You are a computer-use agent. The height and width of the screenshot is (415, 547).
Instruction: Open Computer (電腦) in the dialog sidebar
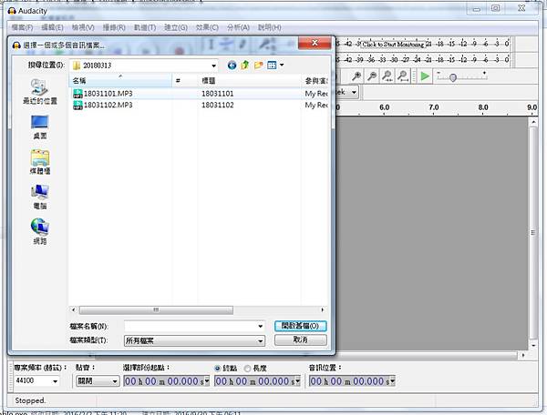click(x=40, y=197)
